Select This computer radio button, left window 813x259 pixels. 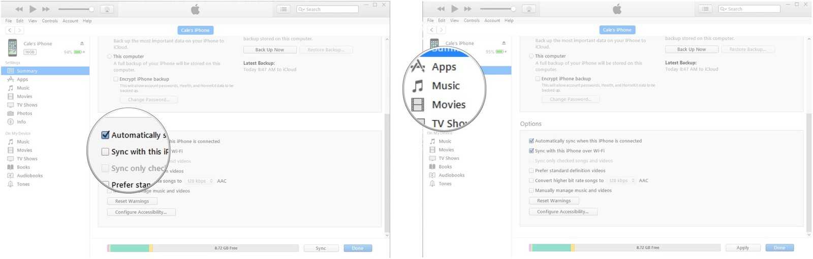110,56
